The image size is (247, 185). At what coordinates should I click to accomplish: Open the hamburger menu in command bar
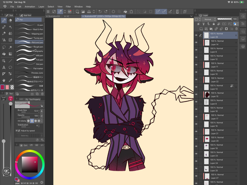(48, 12)
